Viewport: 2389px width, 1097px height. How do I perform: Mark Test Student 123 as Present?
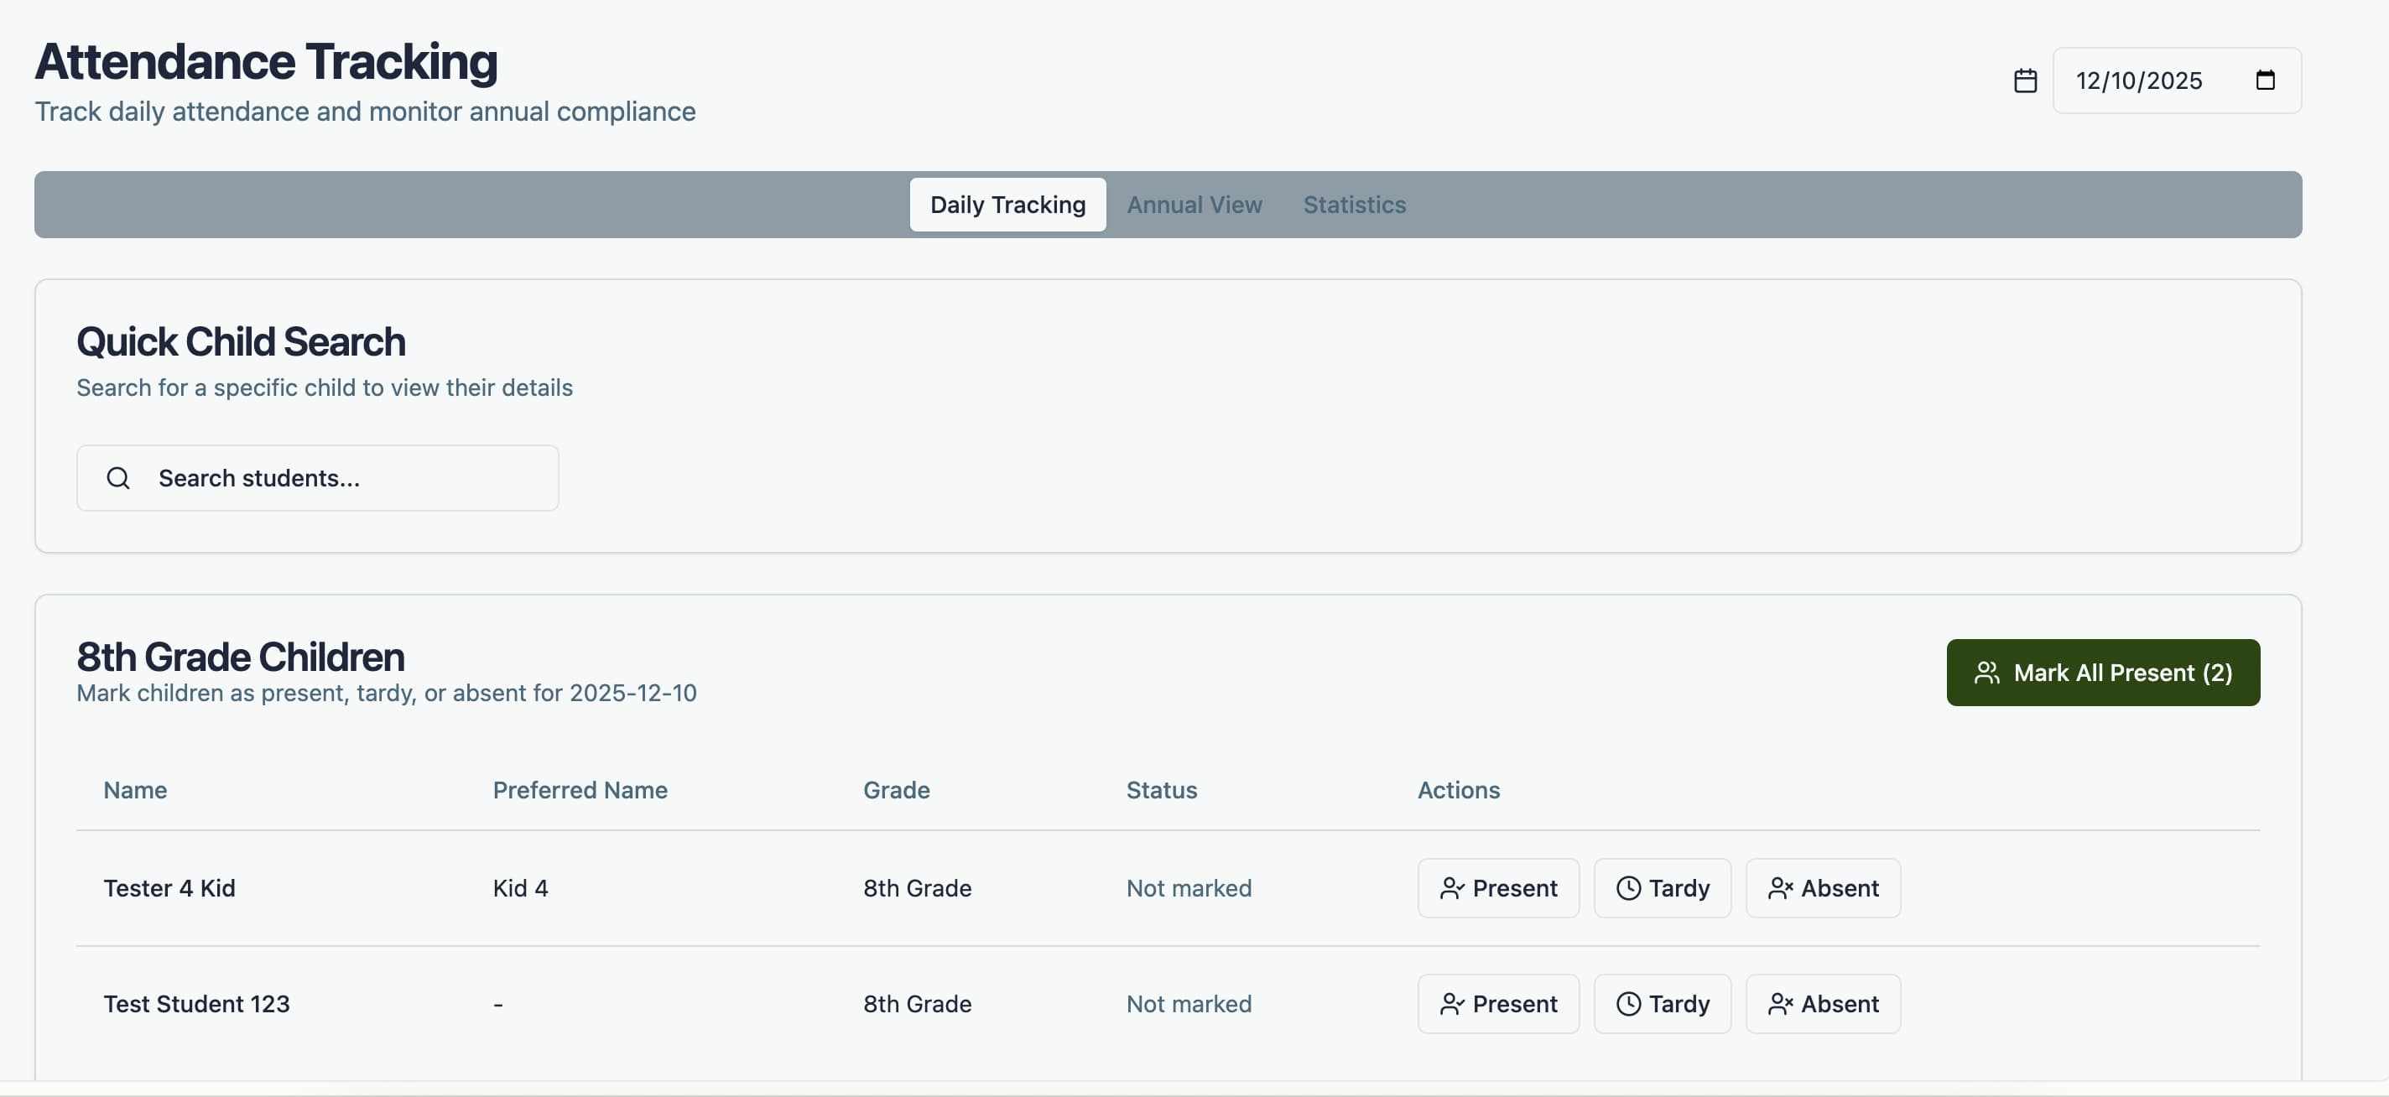click(x=1496, y=1003)
